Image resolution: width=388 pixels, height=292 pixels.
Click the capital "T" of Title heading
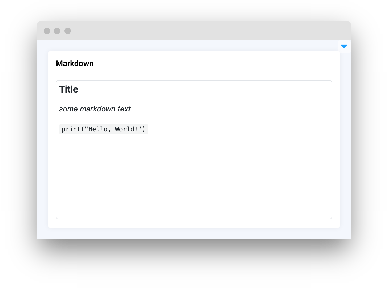point(62,89)
